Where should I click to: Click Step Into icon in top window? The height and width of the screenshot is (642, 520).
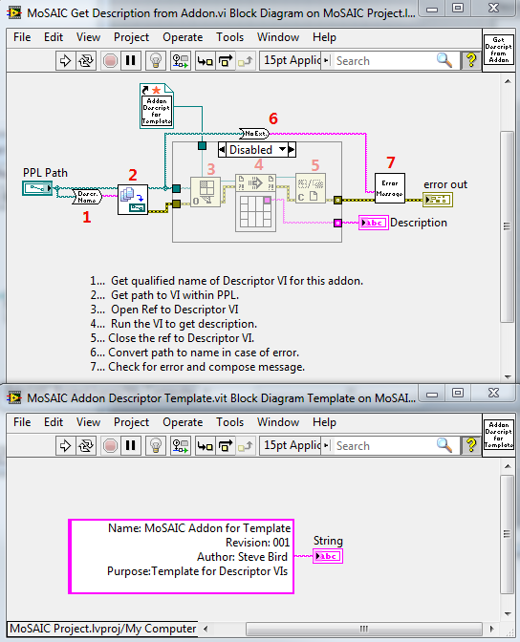pyautogui.click(x=206, y=61)
